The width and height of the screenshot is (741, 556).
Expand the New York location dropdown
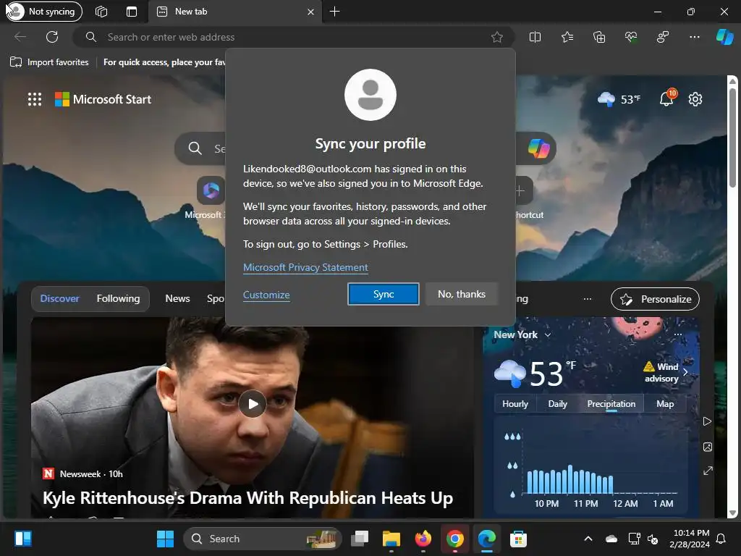(522, 334)
